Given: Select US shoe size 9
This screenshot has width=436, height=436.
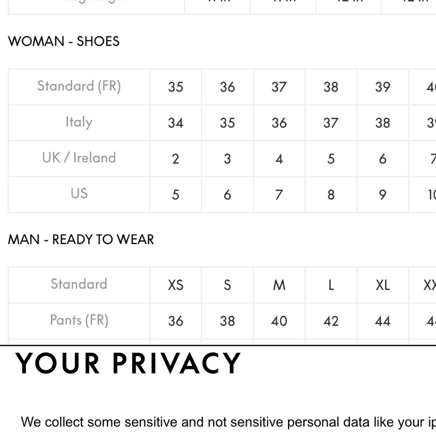Looking at the screenshot, I should (x=382, y=194).
